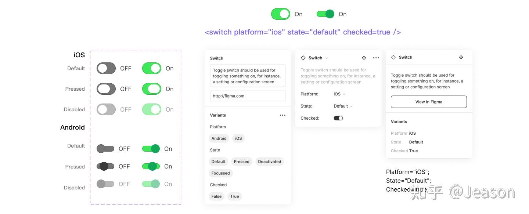
Task: Click the http://figma.com link field
Action: pos(248,96)
